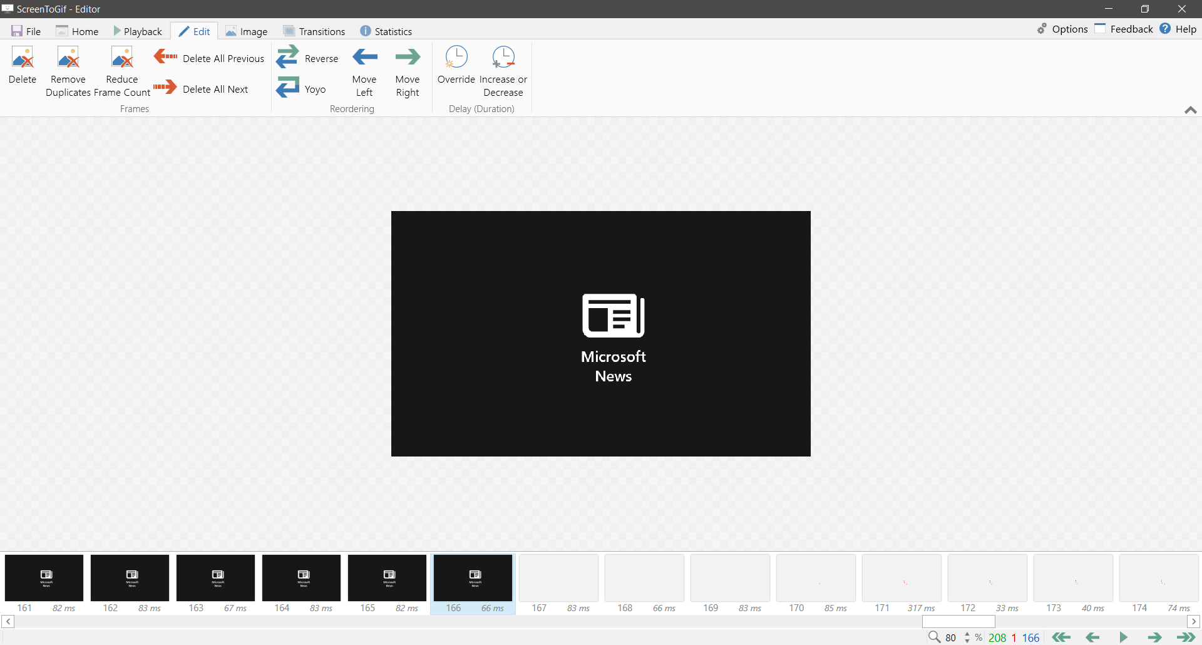1202x645 pixels.
Task: Switch to the Home tab
Action: (x=77, y=31)
